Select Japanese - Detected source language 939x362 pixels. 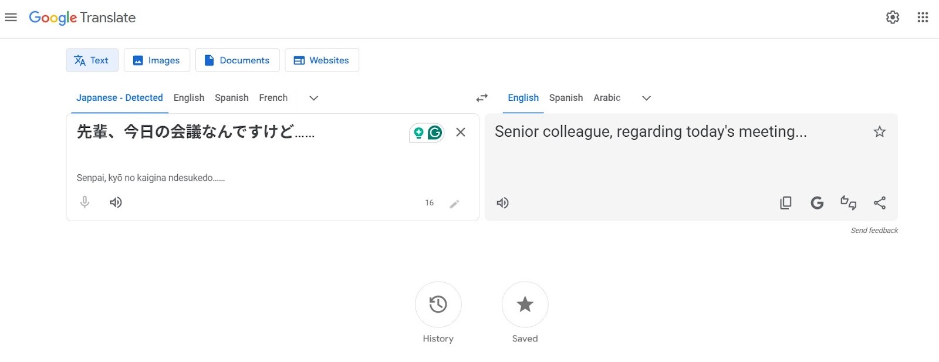(x=120, y=98)
